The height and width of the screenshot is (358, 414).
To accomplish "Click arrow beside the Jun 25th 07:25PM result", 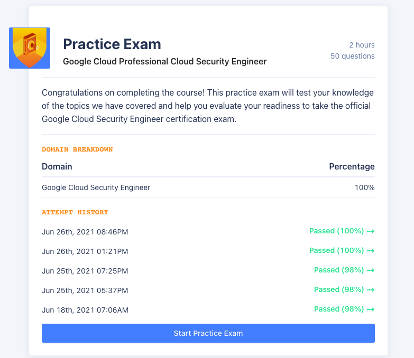I will pyautogui.click(x=371, y=270).
